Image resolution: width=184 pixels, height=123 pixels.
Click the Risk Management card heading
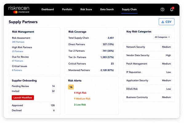coord(23,32)
